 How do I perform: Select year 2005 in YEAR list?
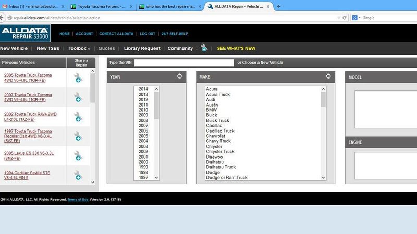tap(143, 136)
